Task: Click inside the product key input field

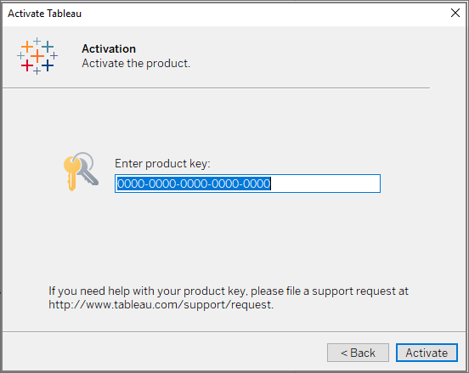Action: click(247, 184)
